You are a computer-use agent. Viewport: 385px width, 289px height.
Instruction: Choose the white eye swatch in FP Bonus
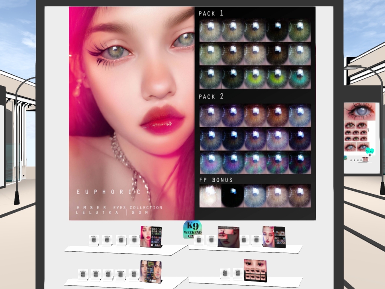210,196
